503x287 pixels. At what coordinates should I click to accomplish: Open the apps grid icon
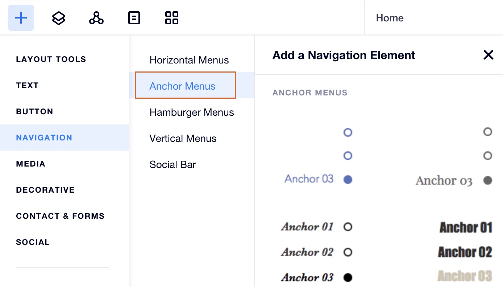[x=172, y=18]
